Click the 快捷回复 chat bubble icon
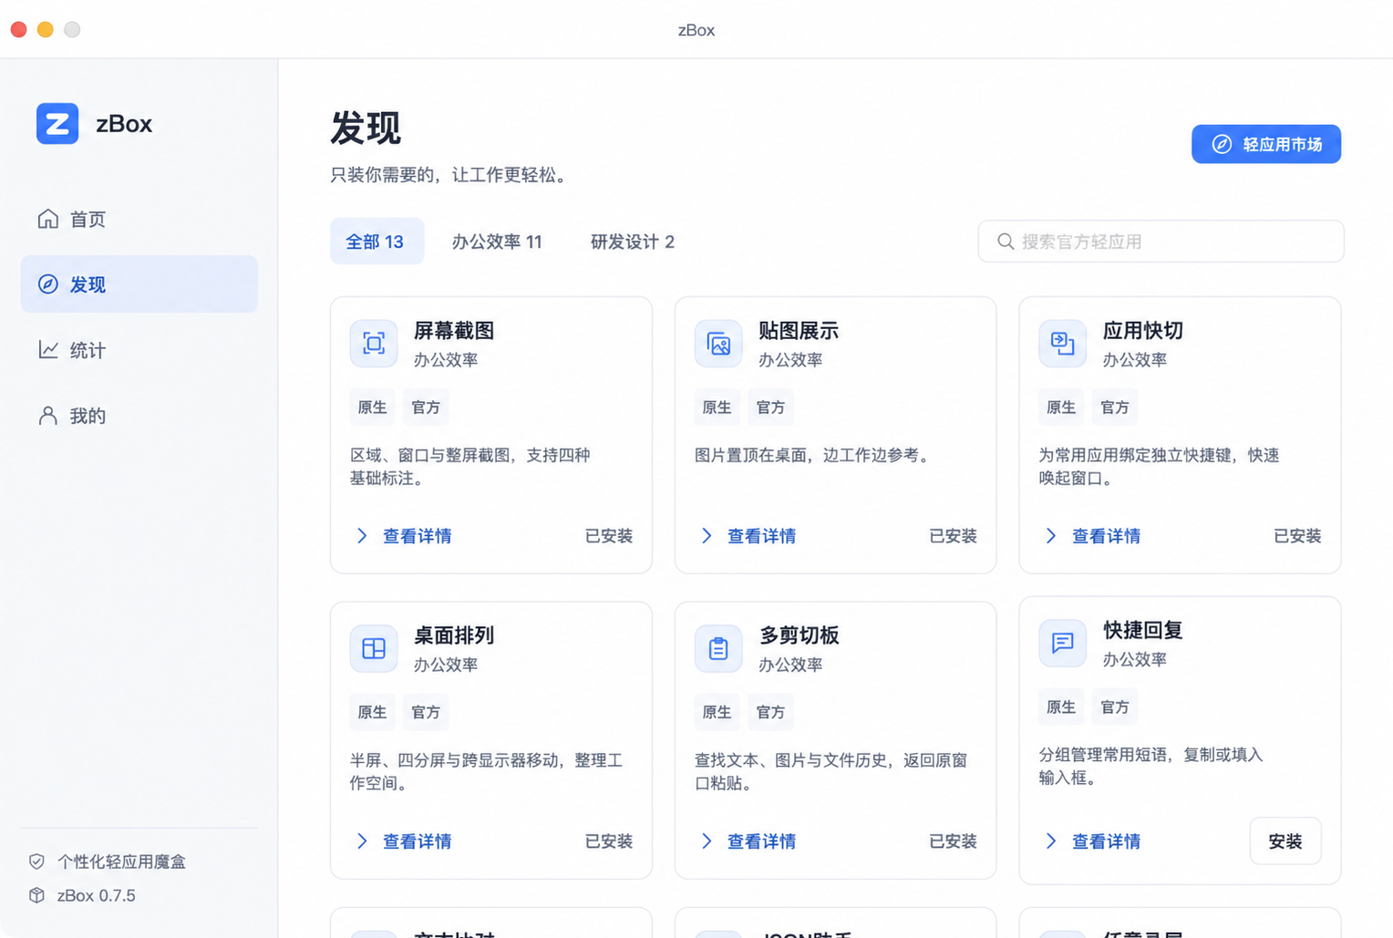1393x938 pixels. 1063,644
